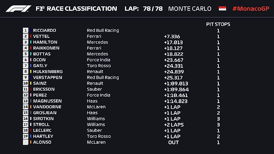Select driver name HAMILTON
This screenshot has width=274, height=154.
click(x=45, y=42)
